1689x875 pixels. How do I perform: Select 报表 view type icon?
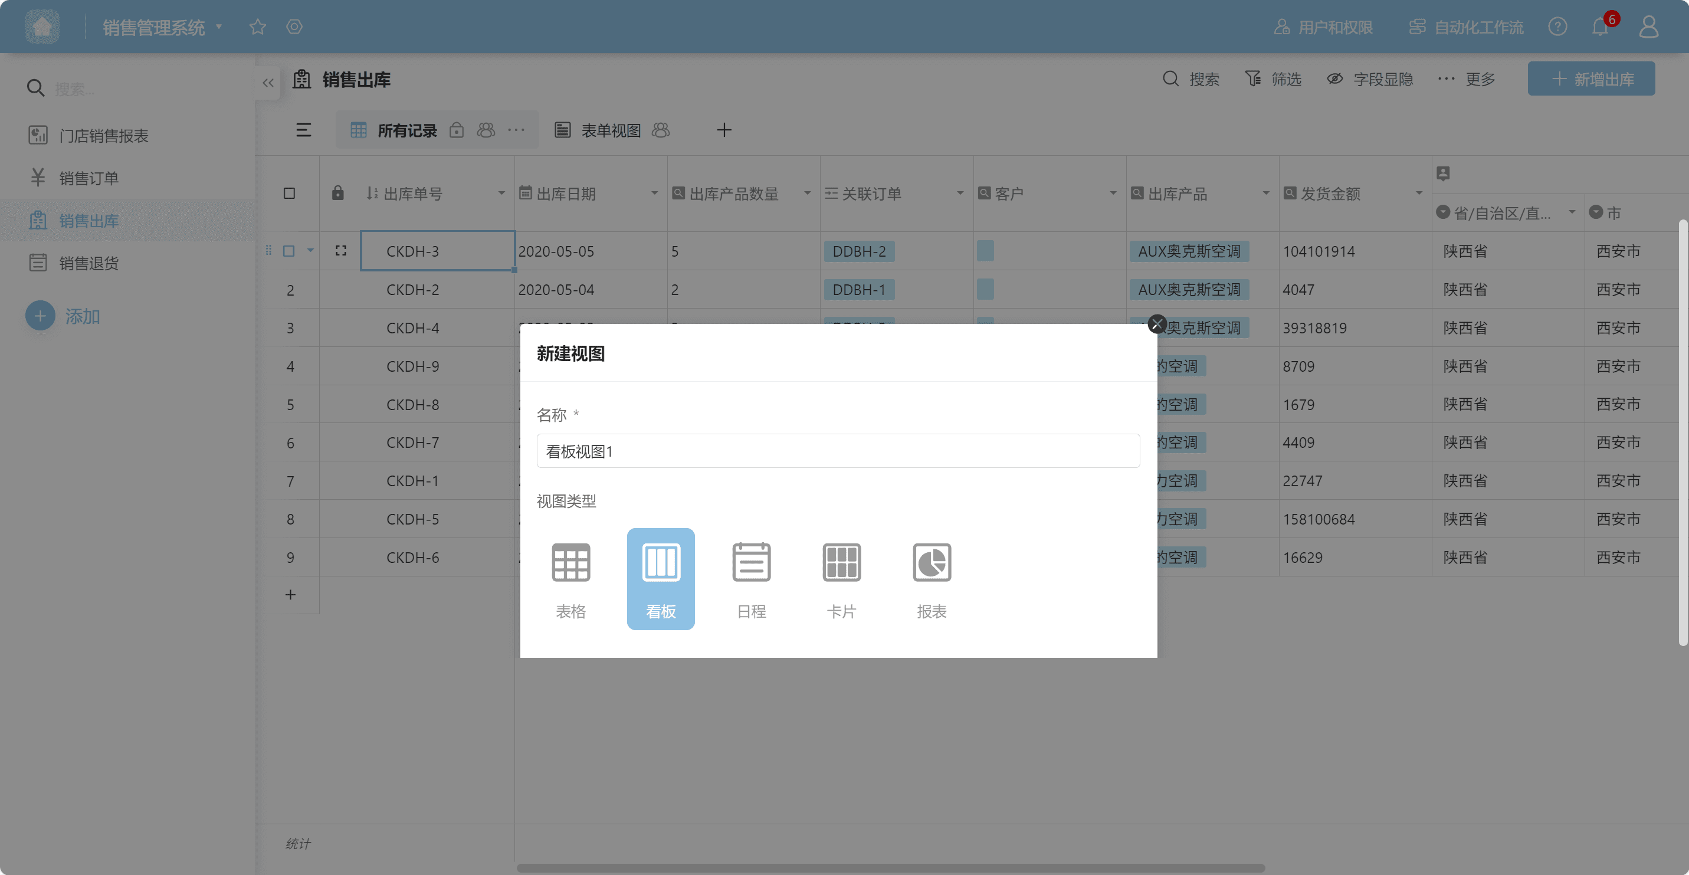click(x=932, y=579)
